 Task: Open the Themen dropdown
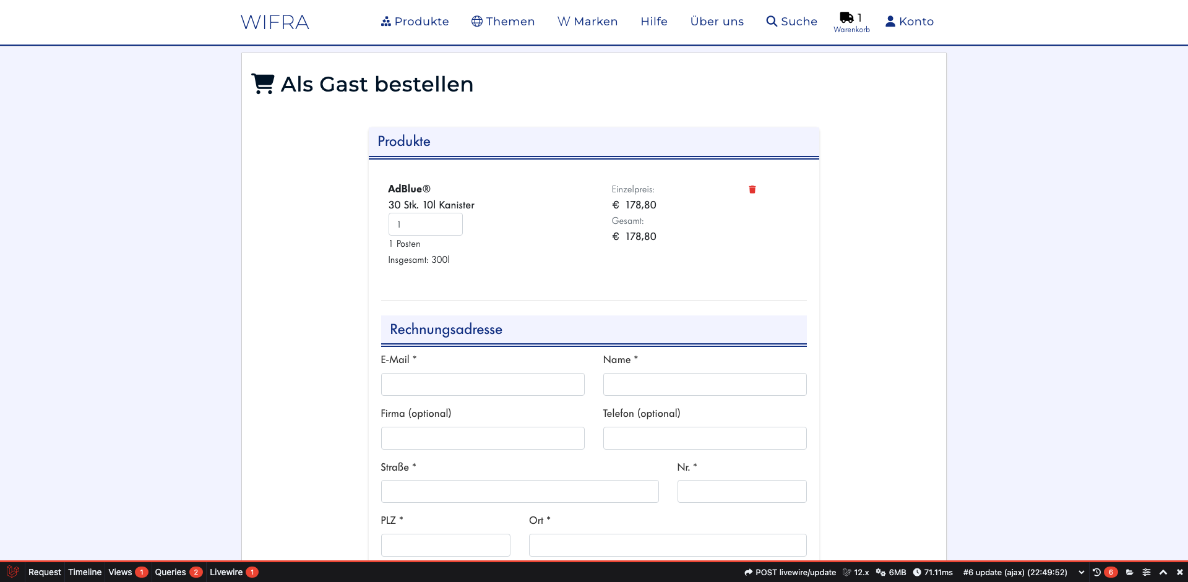(509, 21)
